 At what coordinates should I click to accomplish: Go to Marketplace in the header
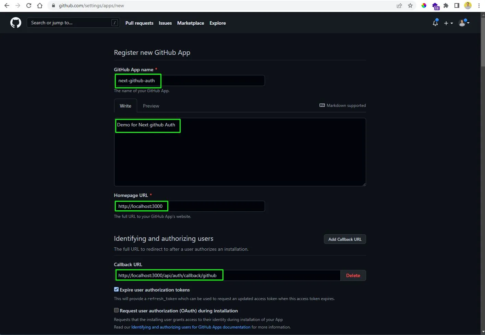pos(191,23)
